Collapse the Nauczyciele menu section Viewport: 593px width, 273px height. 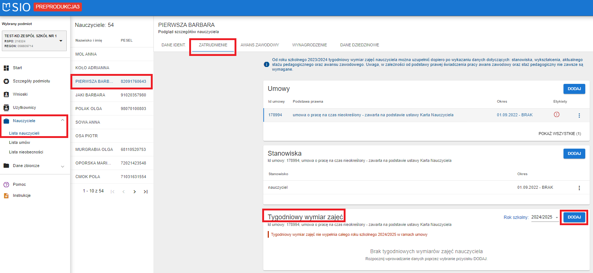click(62, 121)
